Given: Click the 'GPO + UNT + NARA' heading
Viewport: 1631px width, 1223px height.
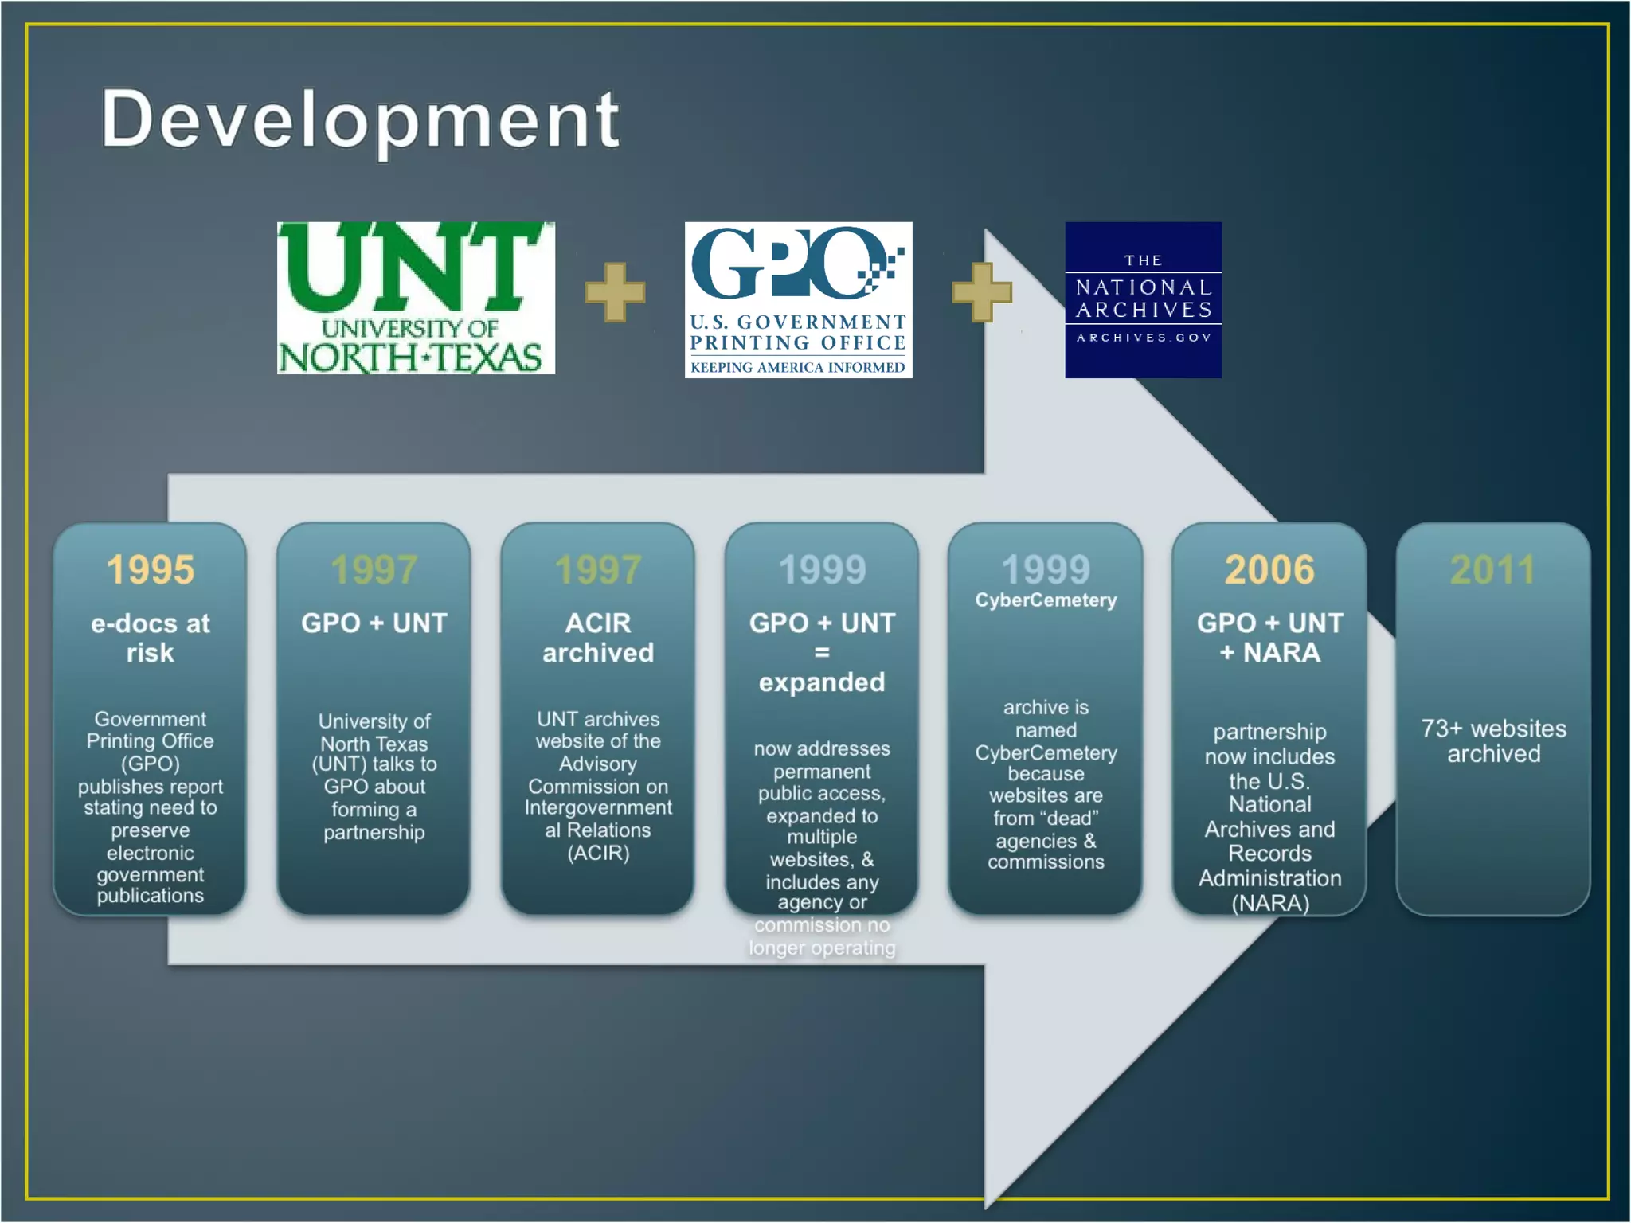Looking at the screenshot, I should coord(1269,638).
